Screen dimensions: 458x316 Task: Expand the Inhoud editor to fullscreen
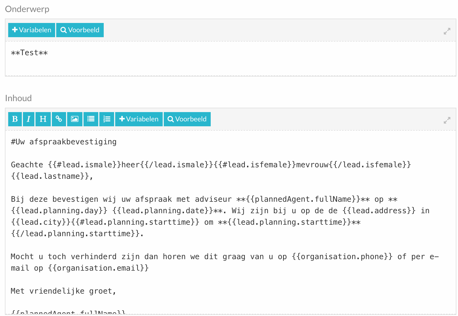(447, 120)
